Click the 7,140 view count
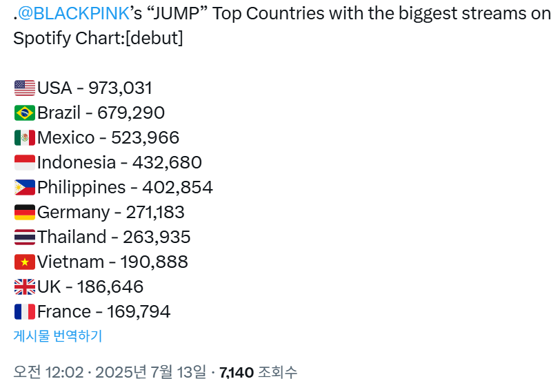The height and width of the screenshot is (379, 551). (237, 372)
